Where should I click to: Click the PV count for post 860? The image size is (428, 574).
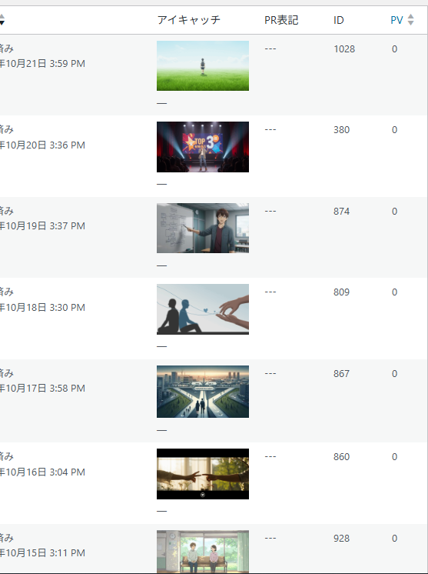pyautogui.click(x=394, y=457)
